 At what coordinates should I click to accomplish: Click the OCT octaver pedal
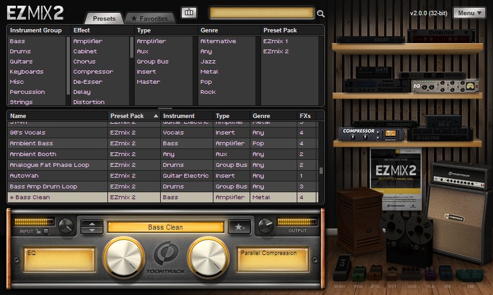tap(392, 273)
